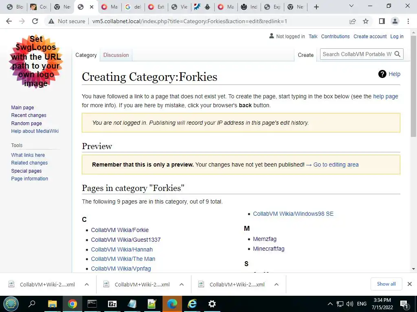417x312 pixels.
Task: Open CollabVM Wikia/Guest1337 page
Action: tap(126, 240)
